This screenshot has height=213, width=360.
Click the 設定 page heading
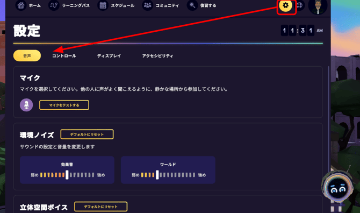pyautogui.click(x=27, y=31)
